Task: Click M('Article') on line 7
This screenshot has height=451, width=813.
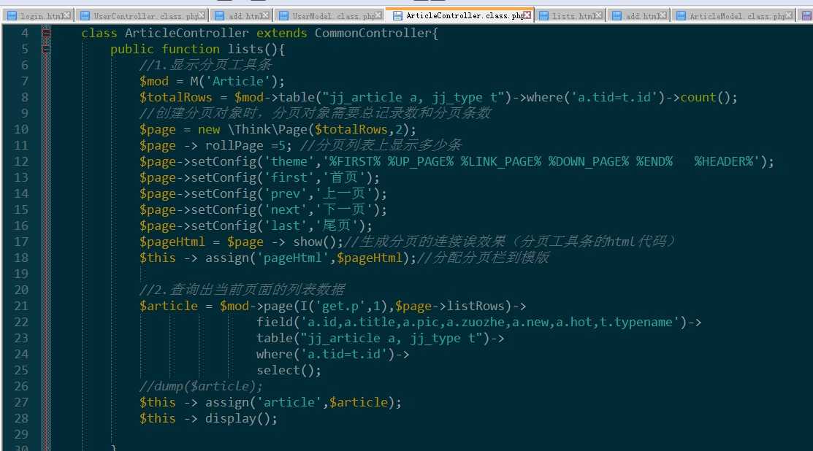Action: pyautogui.click(x=234, y=81)
